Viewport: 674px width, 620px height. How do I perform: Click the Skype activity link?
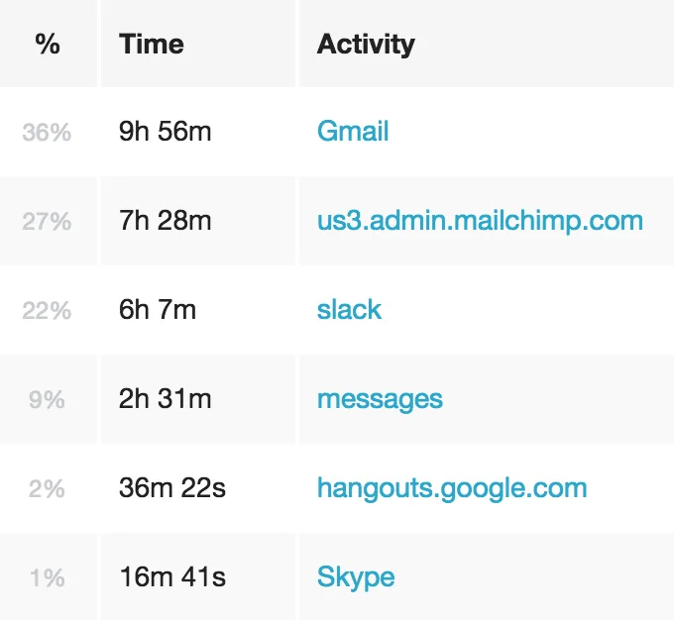pos(356,577)
